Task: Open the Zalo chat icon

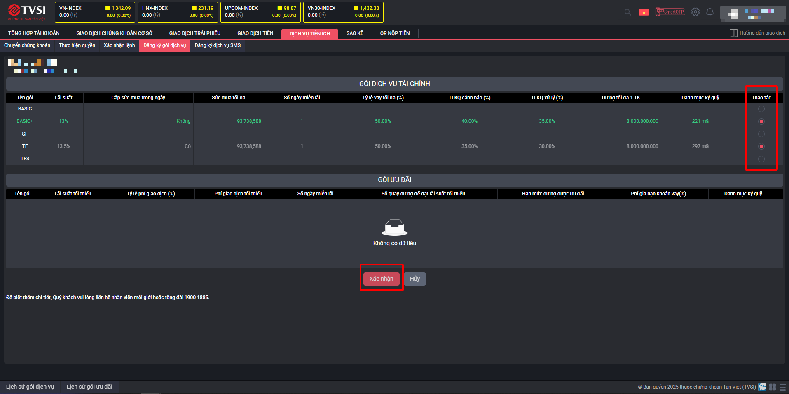Action: tap(762, 387)
